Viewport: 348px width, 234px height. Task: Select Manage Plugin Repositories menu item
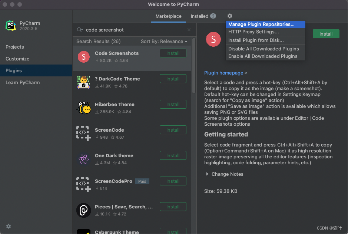tap(265, 24)
